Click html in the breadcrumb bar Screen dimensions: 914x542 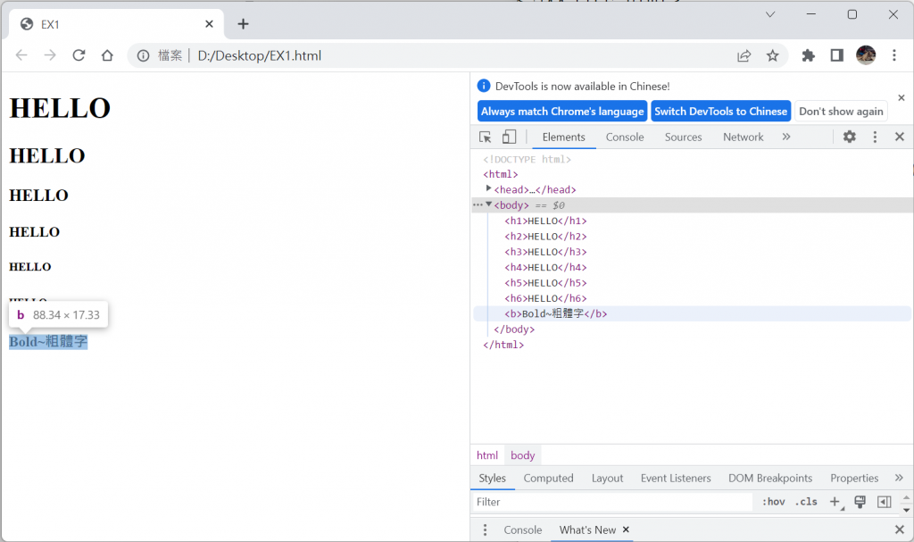coord(487,455)
